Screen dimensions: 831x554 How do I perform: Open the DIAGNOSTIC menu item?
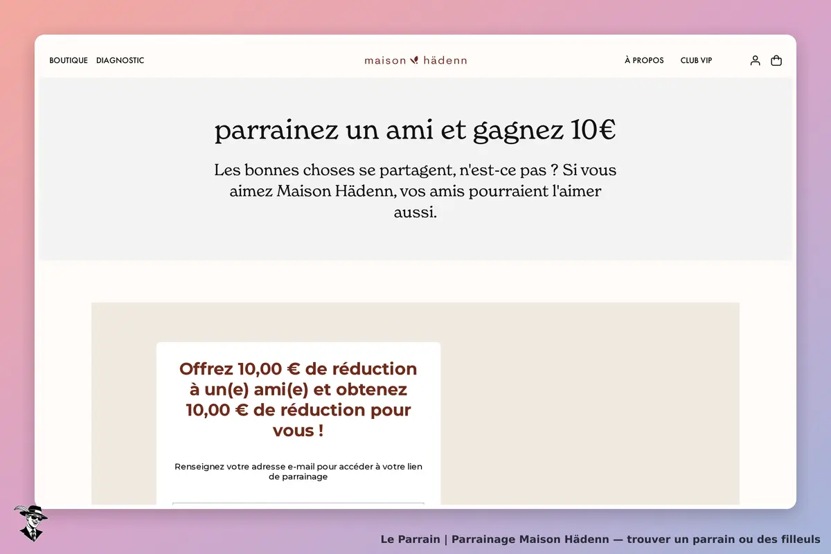[120, 60]
